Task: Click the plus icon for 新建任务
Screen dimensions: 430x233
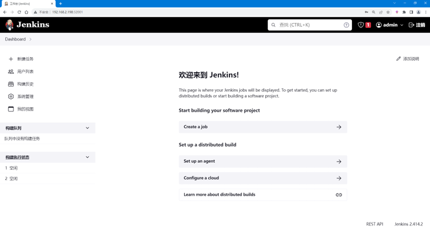Action: click(x=11, y=59)
